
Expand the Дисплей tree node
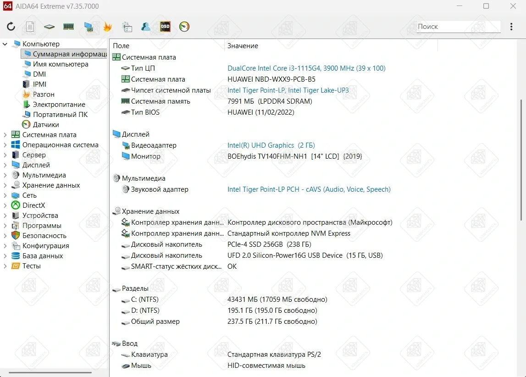pyautogui.click(x=5, y=165)
